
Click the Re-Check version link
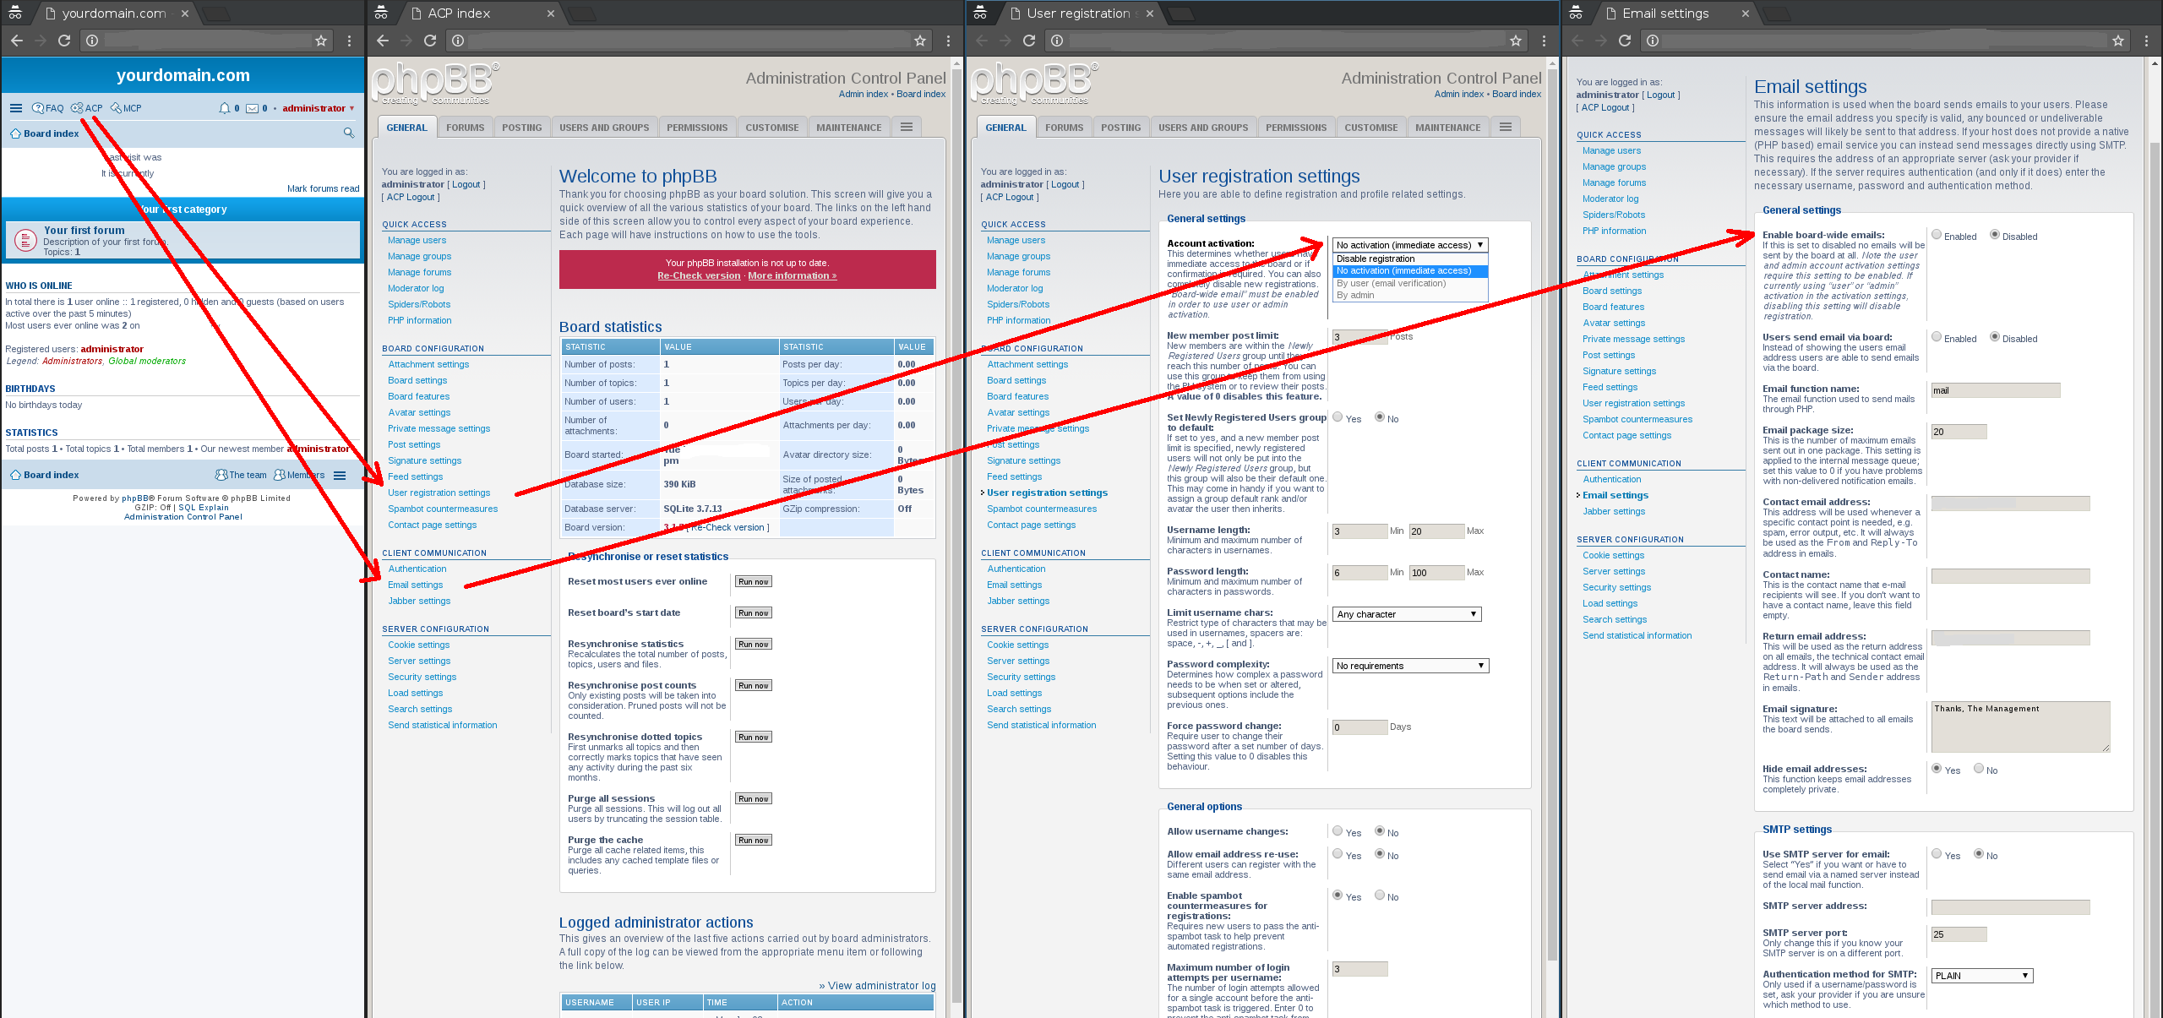pos(698,275)
